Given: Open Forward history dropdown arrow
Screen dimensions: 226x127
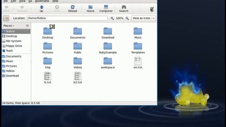Looking at the screenshot, I should [31, 9].
